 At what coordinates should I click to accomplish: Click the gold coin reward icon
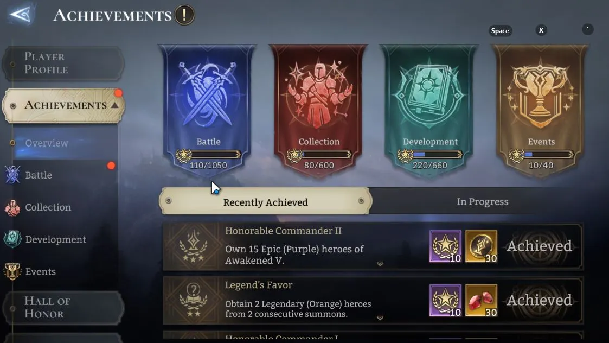(481, 246)
